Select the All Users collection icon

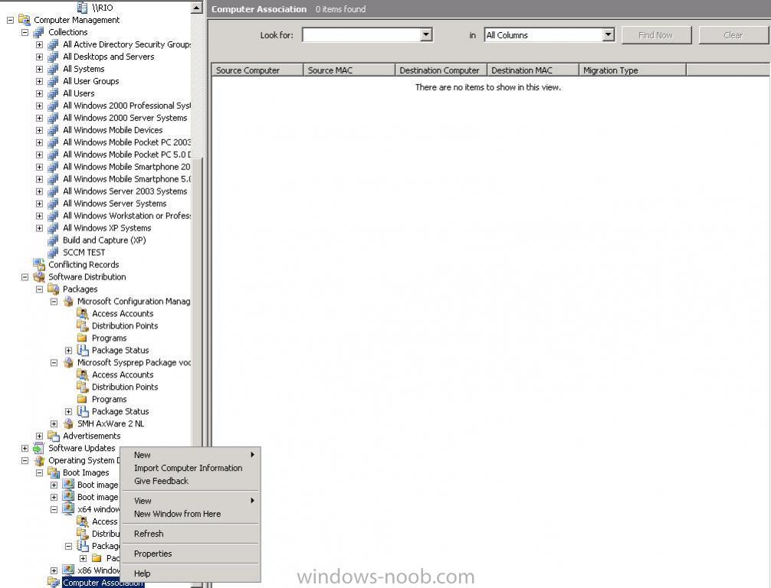tap(53, 93)
